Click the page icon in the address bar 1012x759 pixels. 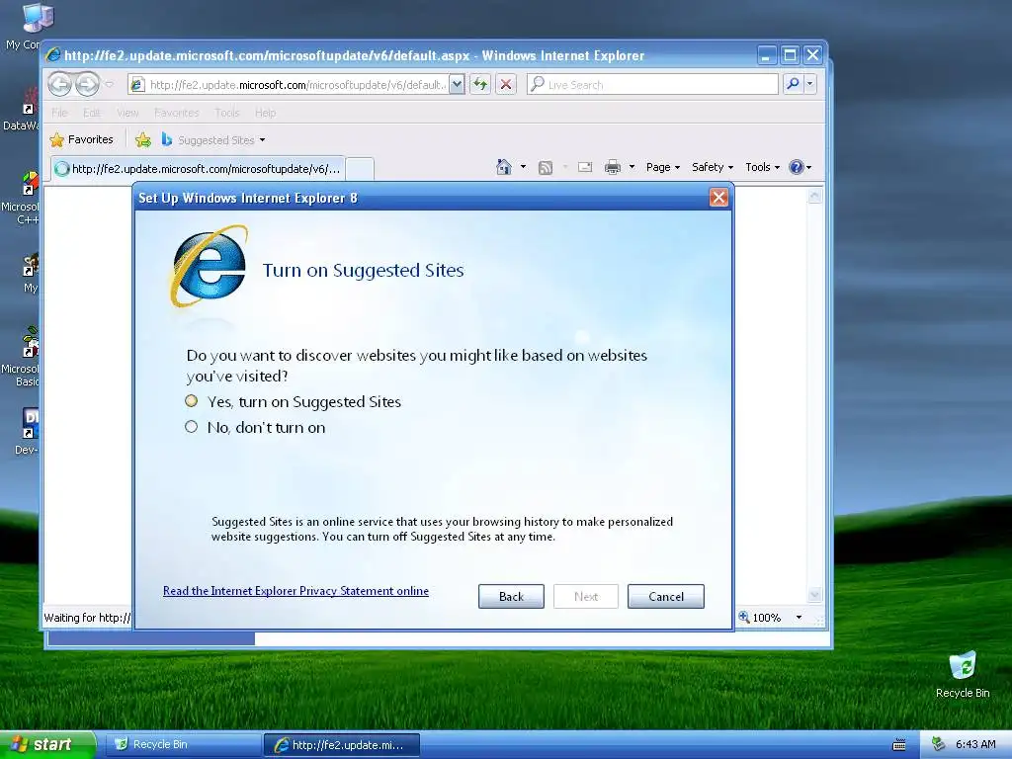(x=136, y=85)
